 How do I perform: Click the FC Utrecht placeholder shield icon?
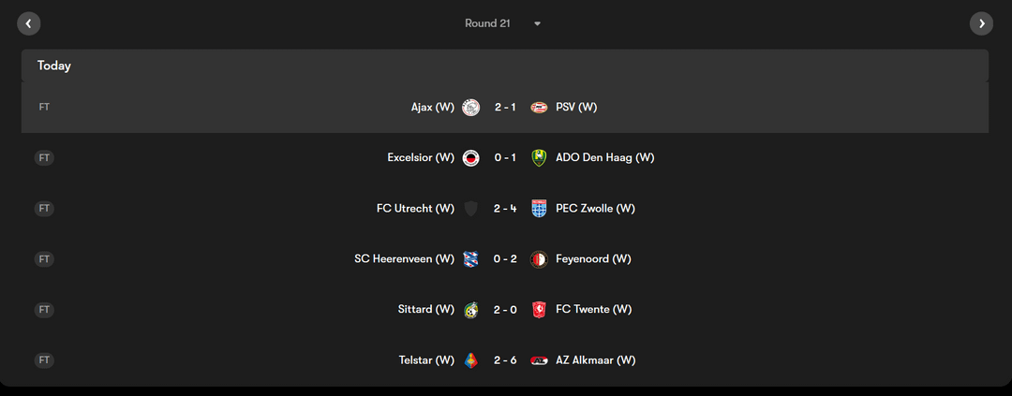471,209
